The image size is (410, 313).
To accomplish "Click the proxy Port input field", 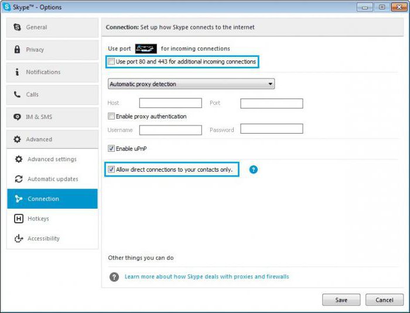I will point(272,103).
